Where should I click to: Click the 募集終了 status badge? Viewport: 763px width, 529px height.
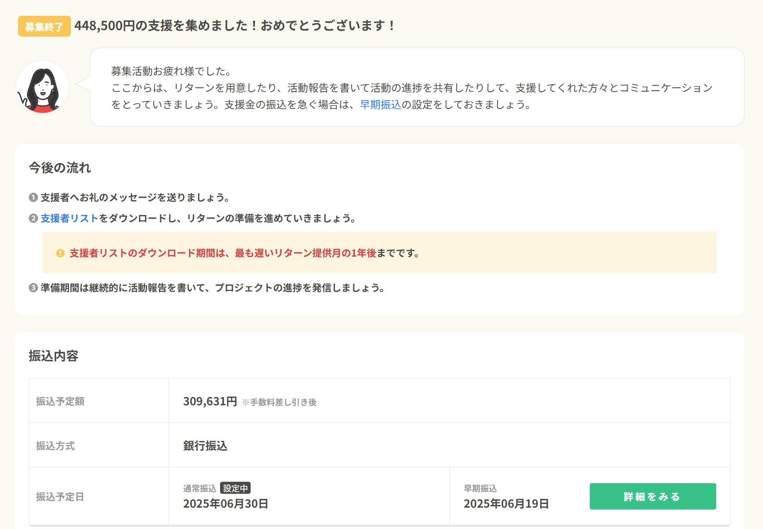coord(44,26)
